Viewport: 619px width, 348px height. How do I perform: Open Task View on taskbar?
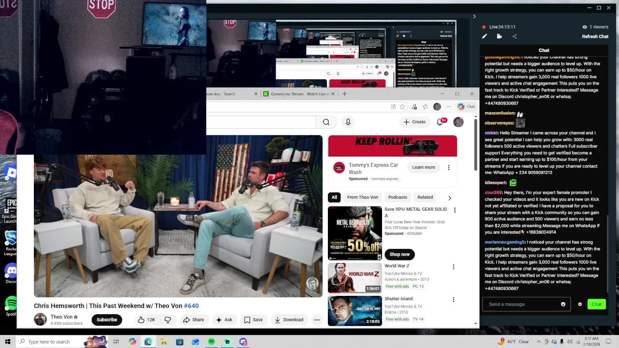pyautogui.click(x=116, y=342)
